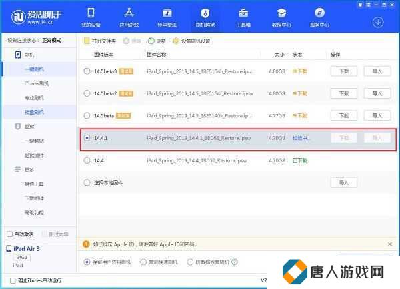Open 下载固件 in sidebar
This screenshot has width=400, height=289.
pyautogui.click(x=34, y=198)
